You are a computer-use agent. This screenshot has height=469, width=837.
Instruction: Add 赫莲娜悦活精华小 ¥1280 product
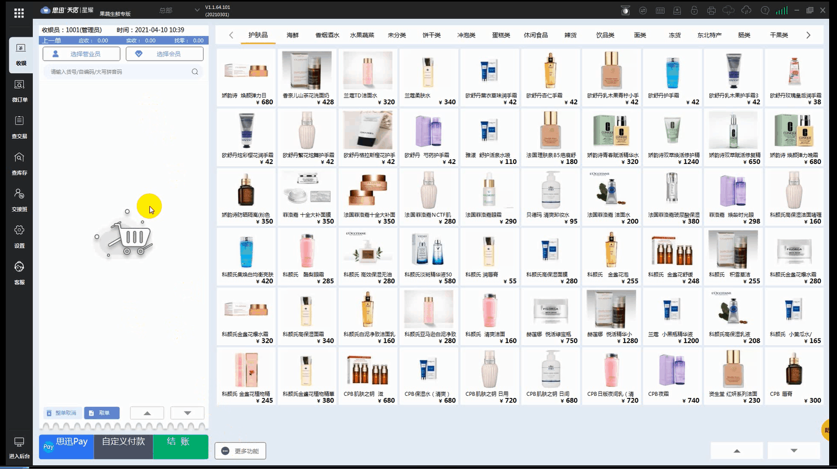[x=611, y=316]
